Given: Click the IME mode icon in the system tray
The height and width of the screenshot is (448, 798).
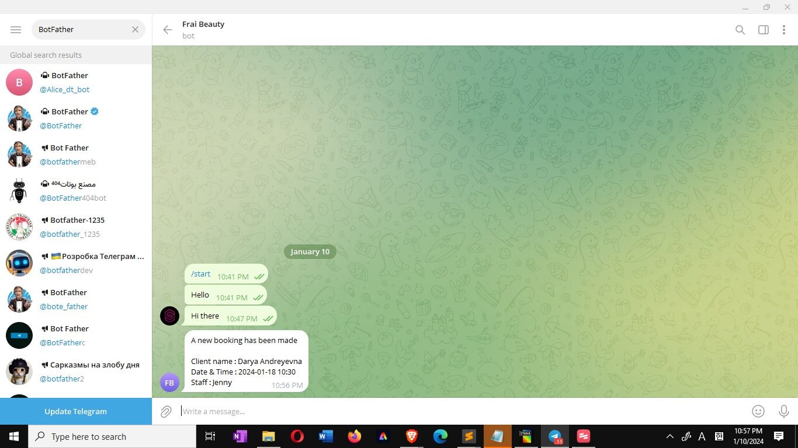Looking at the screenshot, I should pyautogui.click(x=719, y=436).
